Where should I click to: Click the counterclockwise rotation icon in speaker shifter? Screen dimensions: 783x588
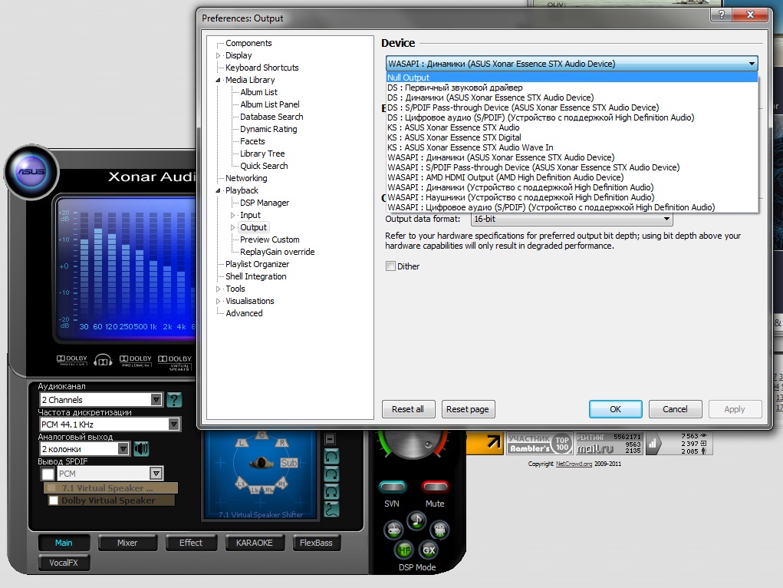click(x=331, y=457)
